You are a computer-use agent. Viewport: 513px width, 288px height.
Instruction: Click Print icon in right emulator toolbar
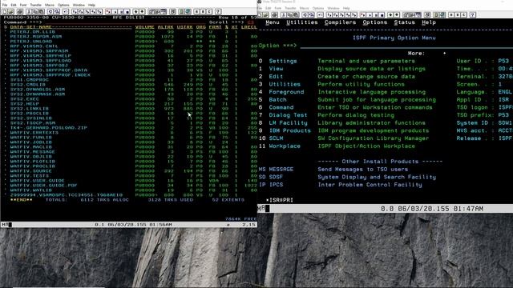tap(274, 14)
